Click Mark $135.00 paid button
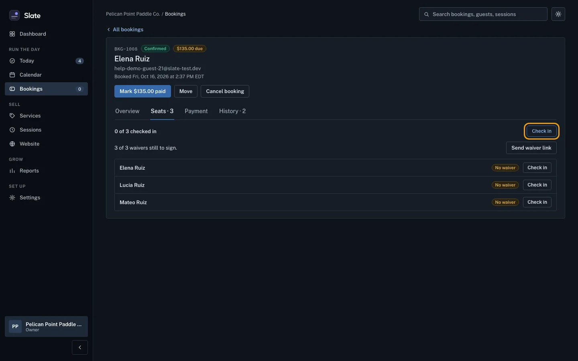The height and width of the screenshot is (361, 578). [x=142, y=91]
